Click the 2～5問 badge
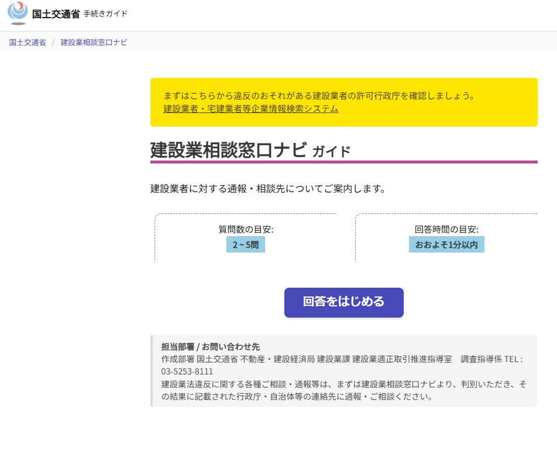Viewport: 557px width, 450px height. point(246,245)
